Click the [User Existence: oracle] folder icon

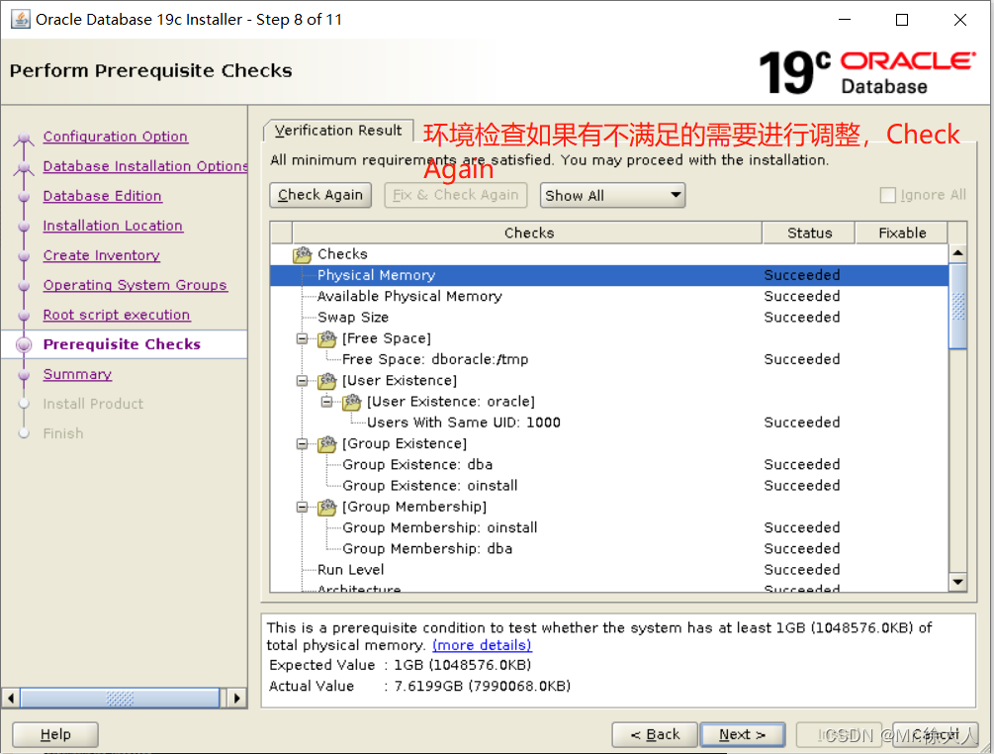pos(352,402)
